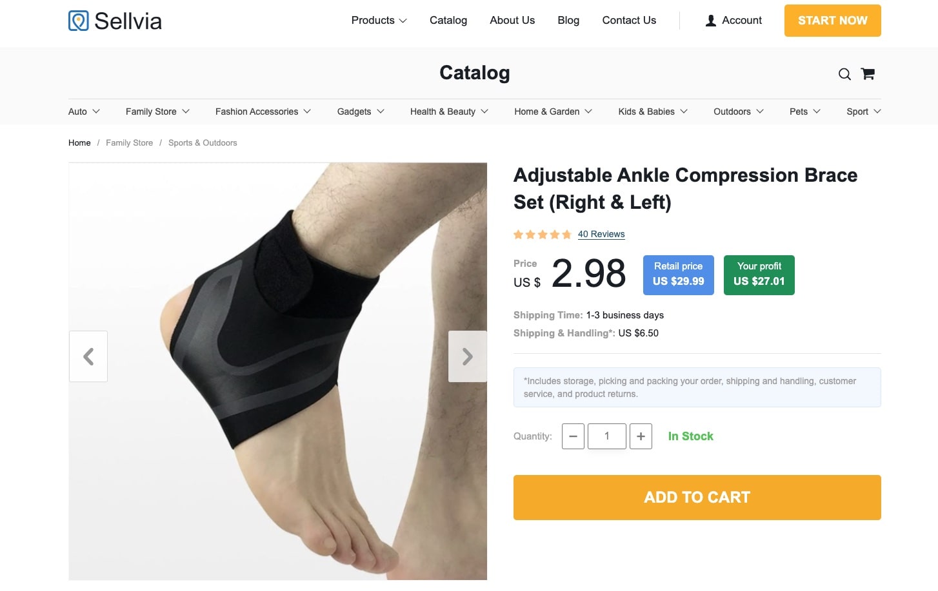938x591 pixels.
Task: Open the 40 Reviews link
Action: coord(601,234)
